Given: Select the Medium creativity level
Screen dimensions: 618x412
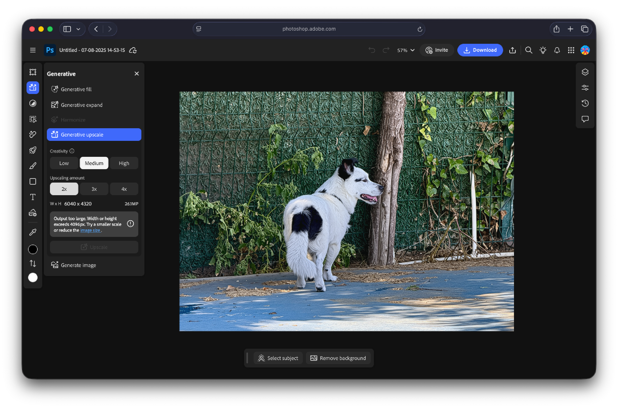Looking at the screenshot, I should (x=94, y=163).
